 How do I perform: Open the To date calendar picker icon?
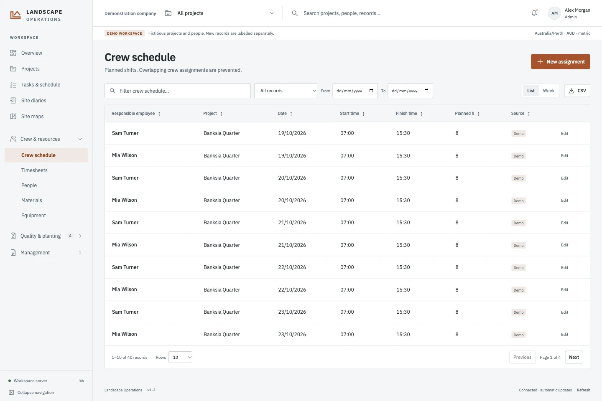pos(426,91)
